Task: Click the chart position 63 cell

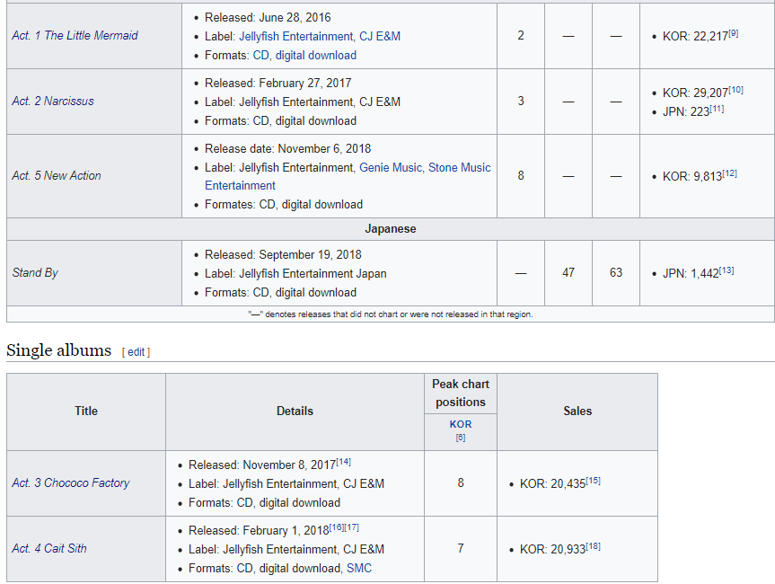Action: [x=616, y=273]
